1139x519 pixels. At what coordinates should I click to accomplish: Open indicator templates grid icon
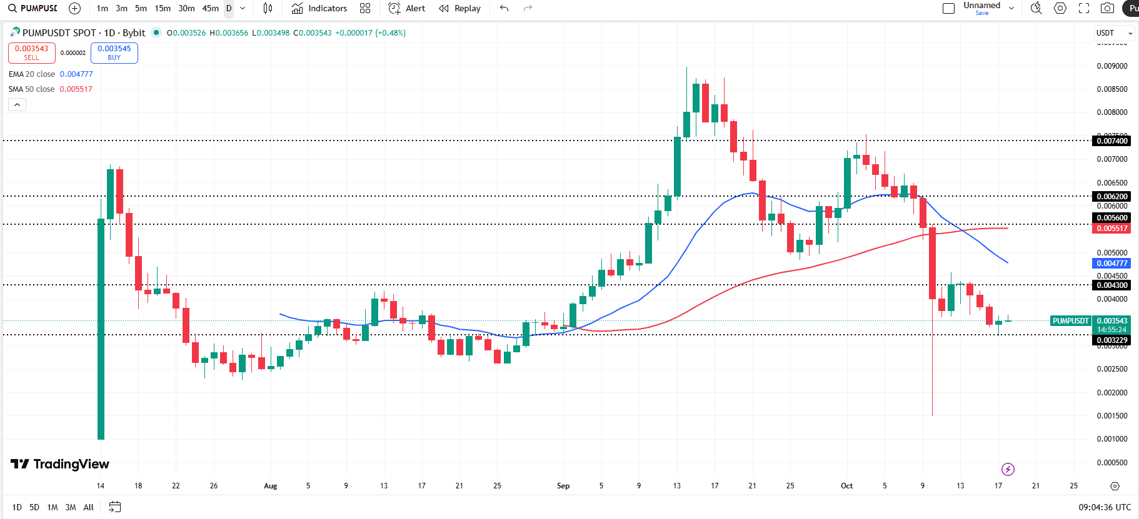[365, 8]
